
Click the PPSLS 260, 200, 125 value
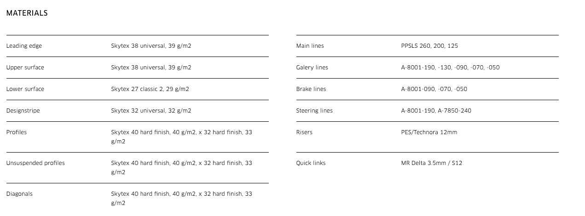[x=429, y=46]
